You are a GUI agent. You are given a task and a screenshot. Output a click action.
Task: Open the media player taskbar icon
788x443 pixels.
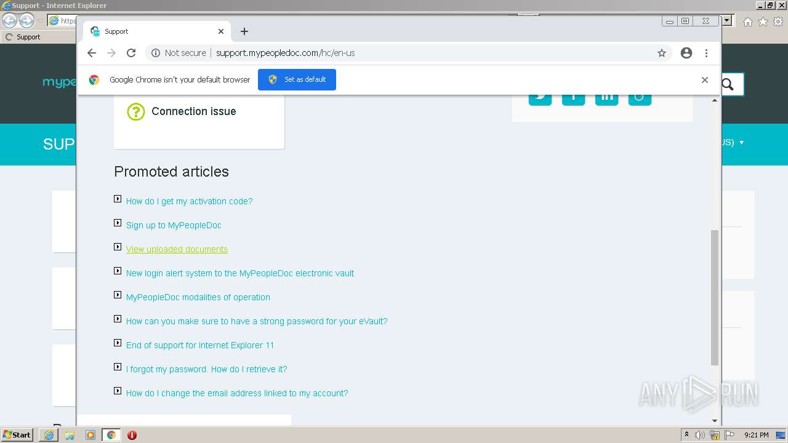pos(90,435)
